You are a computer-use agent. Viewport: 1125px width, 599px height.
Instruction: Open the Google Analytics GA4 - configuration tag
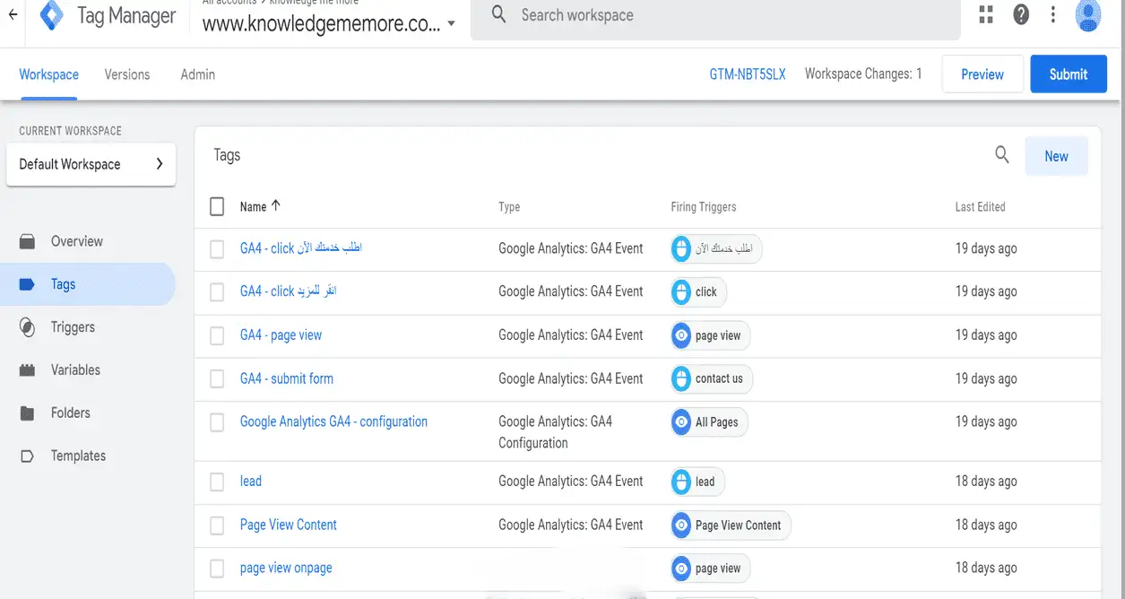[333, 421]
